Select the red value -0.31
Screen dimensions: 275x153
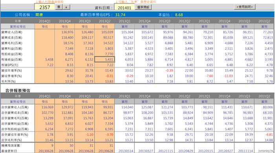click(x=109, y=76)
